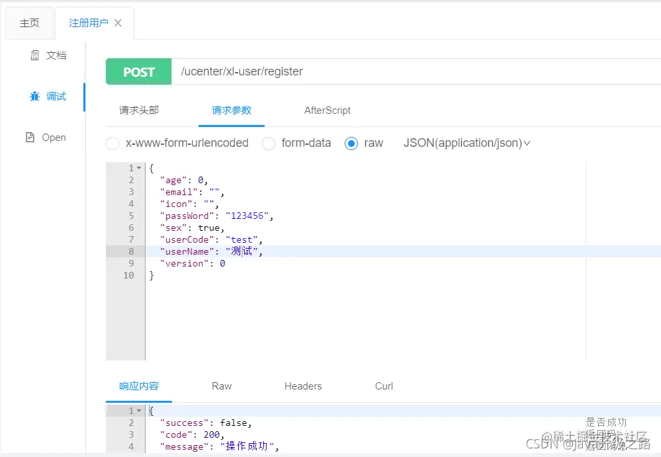Switch to the 响应内容 response tab
Image resolution: width=661 pixels, height=457 pixels.
pyautogui.click(x=139, y=386)
